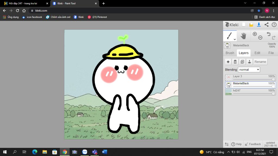The image size is (278, 156).
Task: Show hidden system tray icons
Action: pyautogui.click(x=228, y=152)
